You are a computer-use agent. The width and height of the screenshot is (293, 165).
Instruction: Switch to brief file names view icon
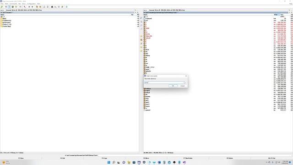coord(6,7)
